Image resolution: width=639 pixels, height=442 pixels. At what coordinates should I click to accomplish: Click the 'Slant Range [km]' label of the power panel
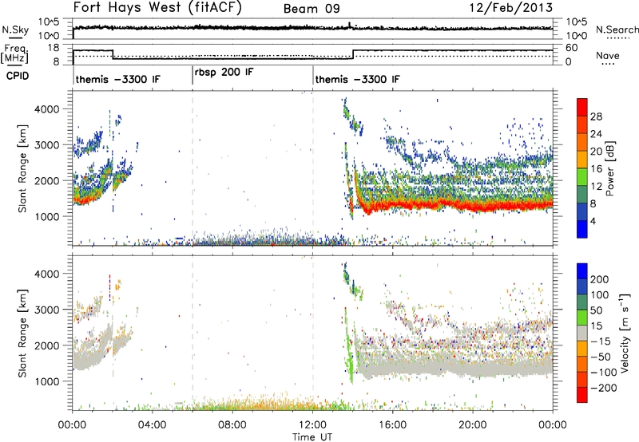(22, 168)
